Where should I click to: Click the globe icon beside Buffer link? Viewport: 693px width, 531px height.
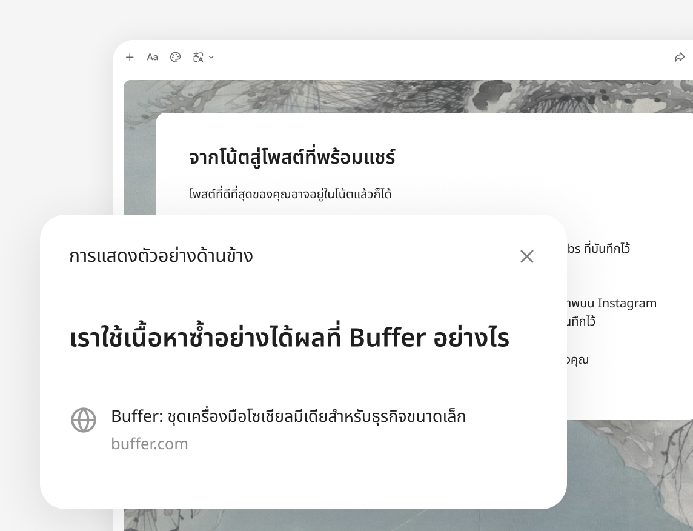(84, 420)
